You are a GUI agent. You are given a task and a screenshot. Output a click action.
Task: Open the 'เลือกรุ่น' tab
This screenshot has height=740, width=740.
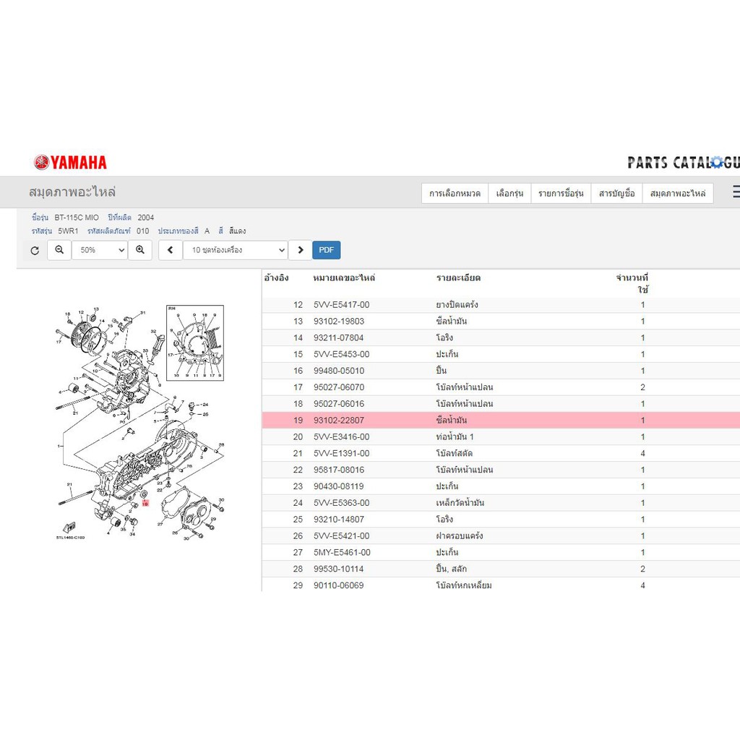coord(509,194)
